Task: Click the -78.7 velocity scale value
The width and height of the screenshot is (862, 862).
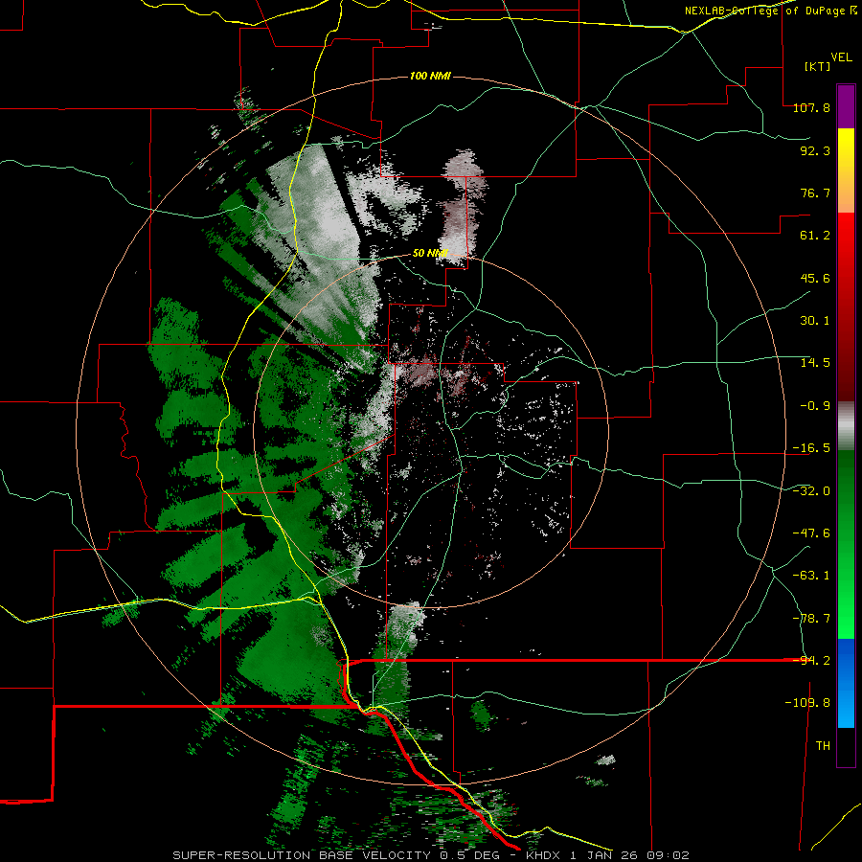Action: click(x=811, y=619)
